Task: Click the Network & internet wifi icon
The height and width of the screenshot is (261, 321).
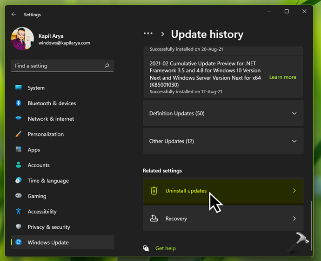Action: (x=19, y=118)
